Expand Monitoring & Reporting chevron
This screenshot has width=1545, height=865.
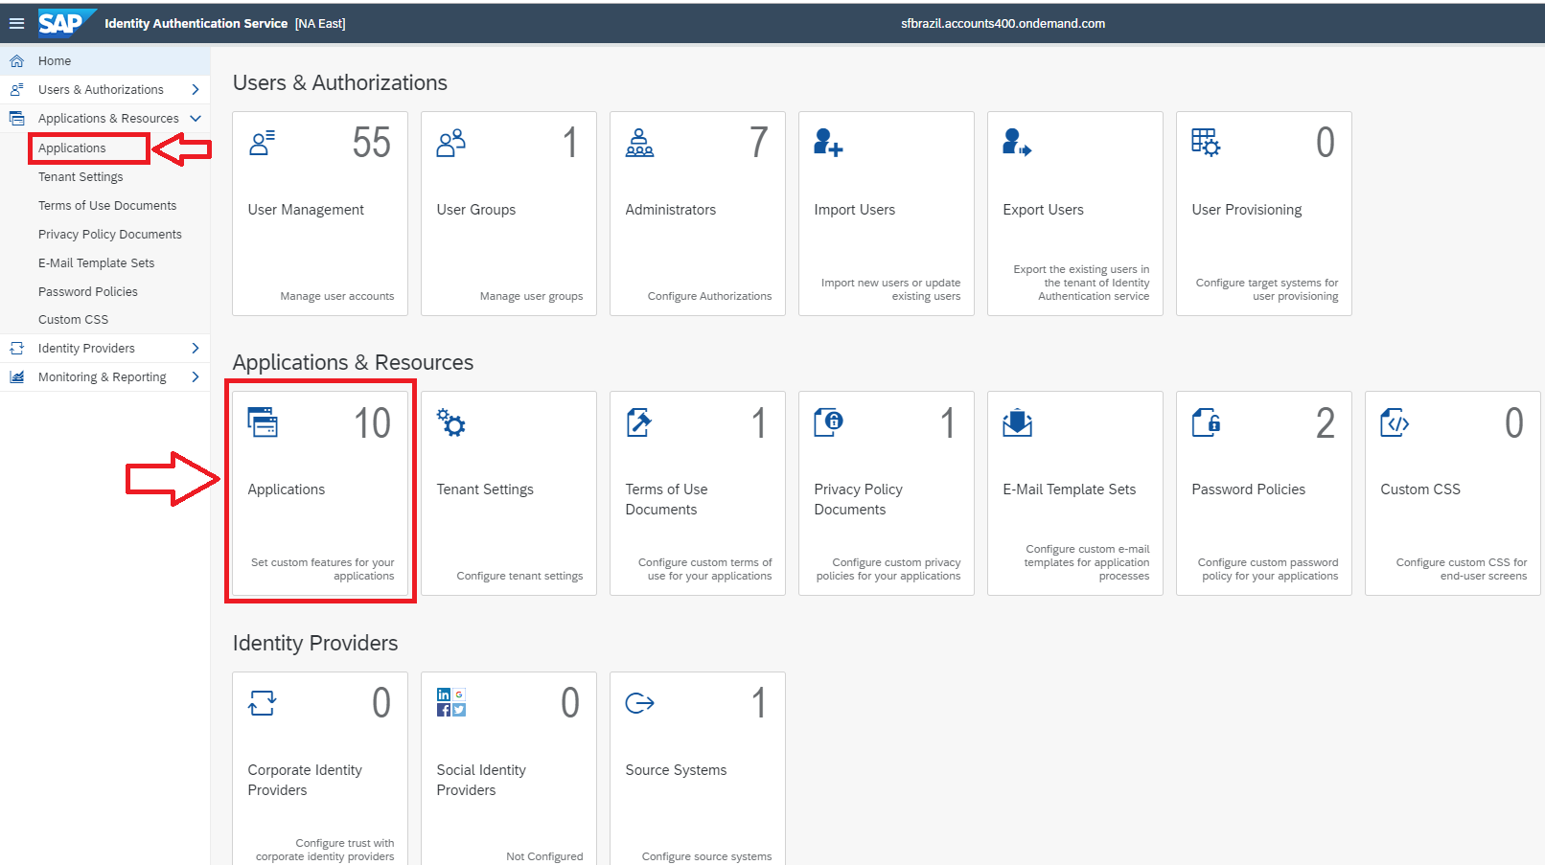196,376
